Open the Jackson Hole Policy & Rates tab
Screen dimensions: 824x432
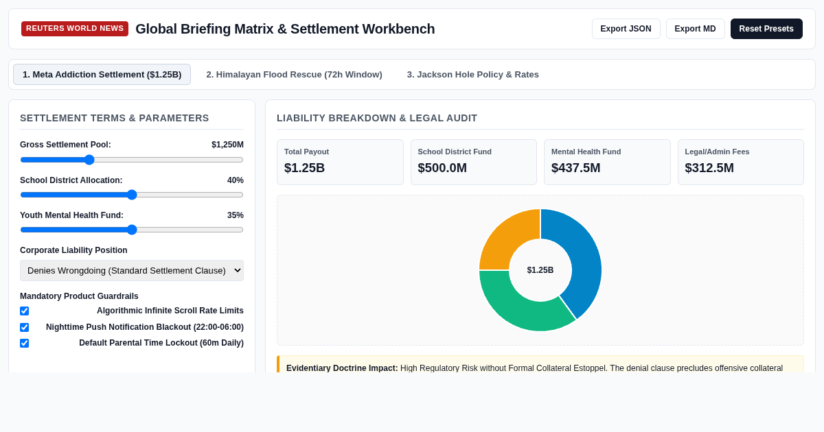click(472, 74)
